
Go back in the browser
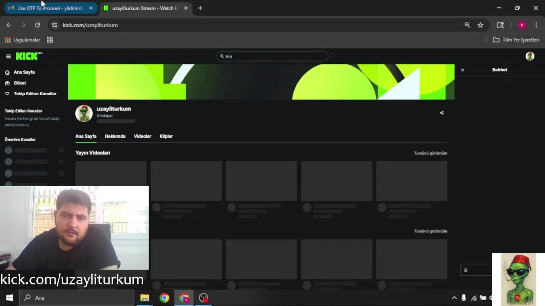[9, 25]
